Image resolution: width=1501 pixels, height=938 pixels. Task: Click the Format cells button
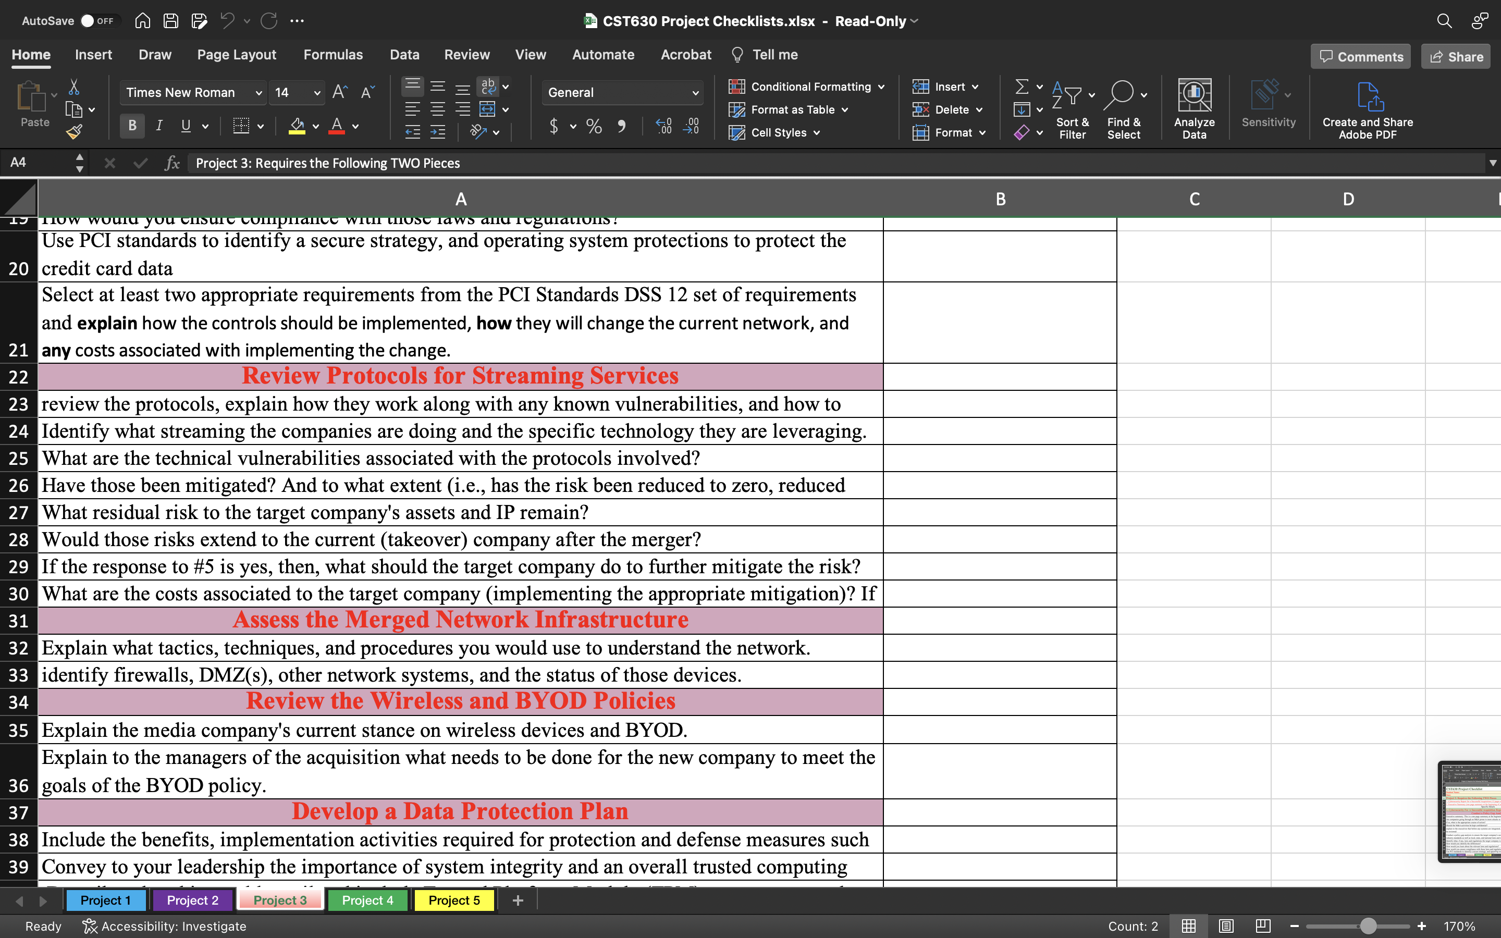949,133
